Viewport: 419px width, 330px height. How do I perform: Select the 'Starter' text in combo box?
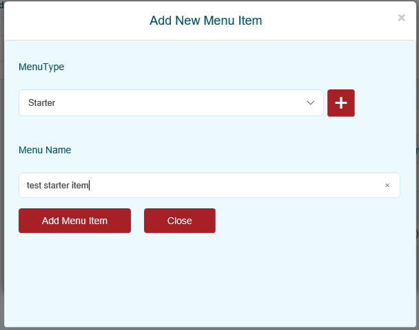click(x=41, y=103)
